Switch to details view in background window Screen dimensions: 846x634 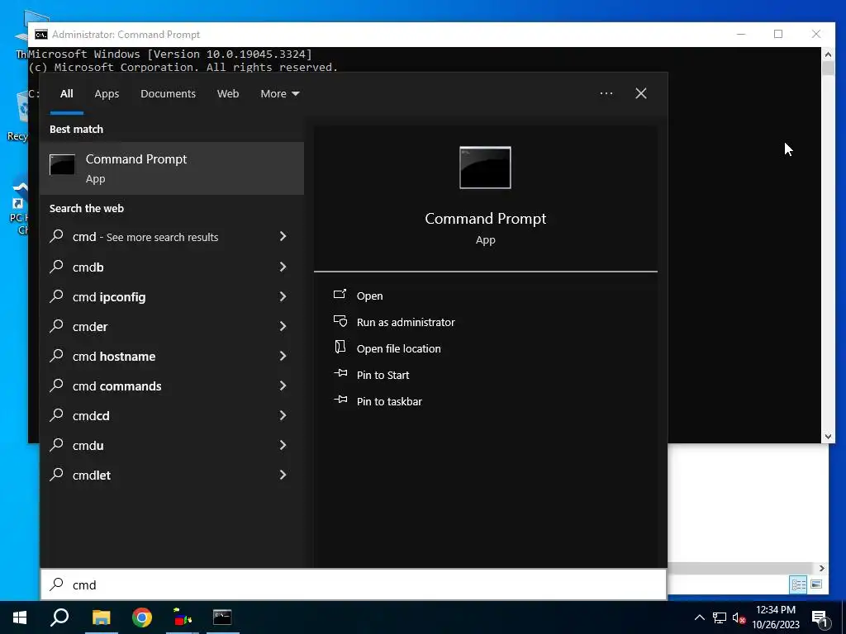pyautogui.click(x=798, y=584)
